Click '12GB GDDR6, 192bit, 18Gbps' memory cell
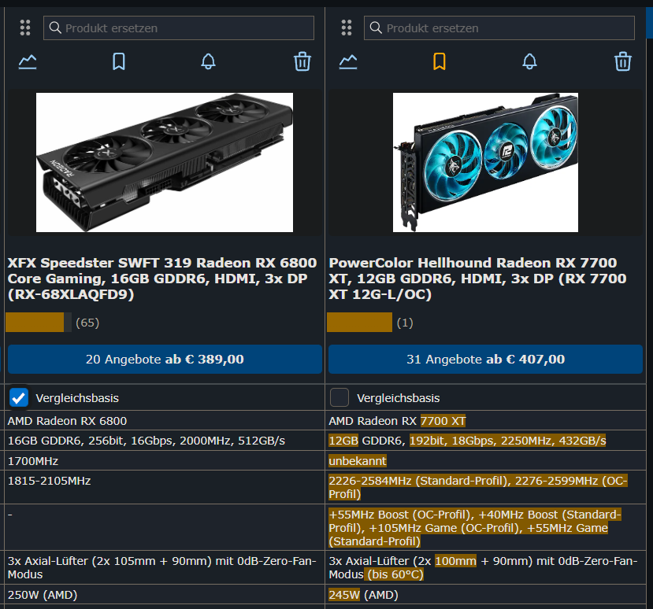This screenshot has width=653, height=609. point(485,441)
